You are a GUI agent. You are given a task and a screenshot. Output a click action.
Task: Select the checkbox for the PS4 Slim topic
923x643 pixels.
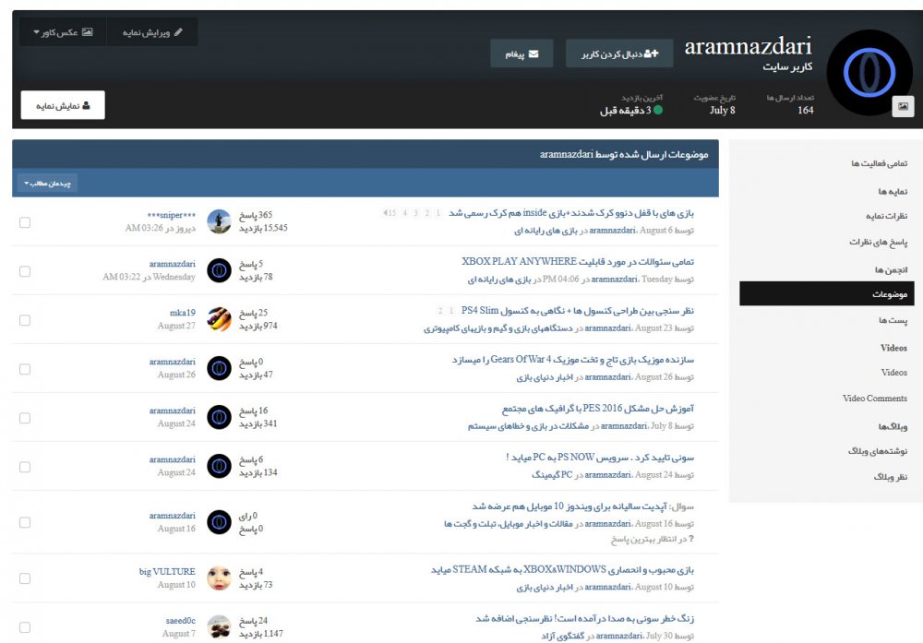click(x=25, y=320)
